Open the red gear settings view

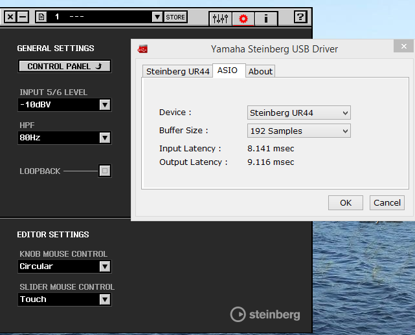tap(243, 19)
